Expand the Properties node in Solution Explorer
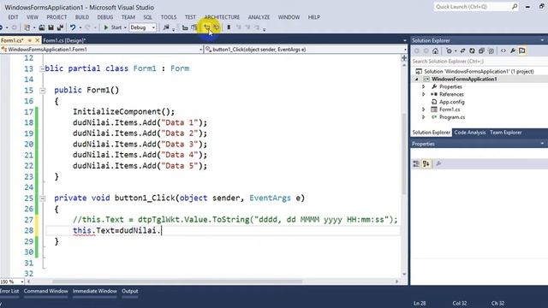 point(424,86)
